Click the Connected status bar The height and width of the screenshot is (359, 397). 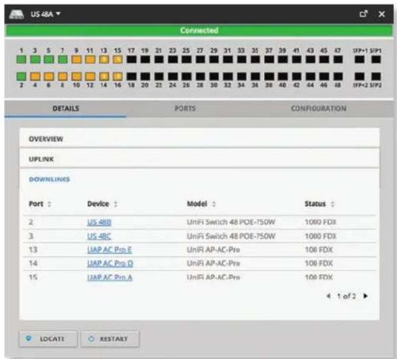(199, 30)
